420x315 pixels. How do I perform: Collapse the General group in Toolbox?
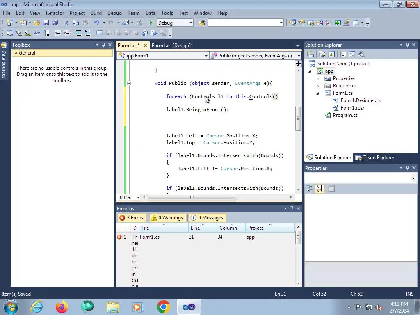pos(16,53)
